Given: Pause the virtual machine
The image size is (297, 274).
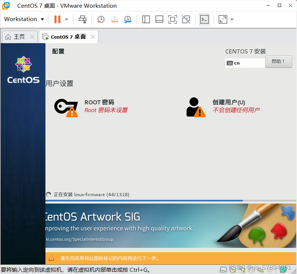Looking at the screenshot, I should coord(57,19).
